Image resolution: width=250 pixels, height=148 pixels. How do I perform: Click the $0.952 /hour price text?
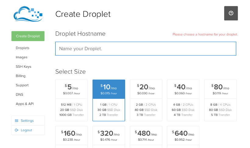[x=183, y=140]
